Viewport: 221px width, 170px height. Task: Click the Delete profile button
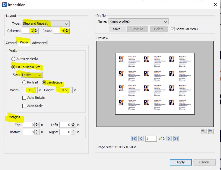(159, 29)
